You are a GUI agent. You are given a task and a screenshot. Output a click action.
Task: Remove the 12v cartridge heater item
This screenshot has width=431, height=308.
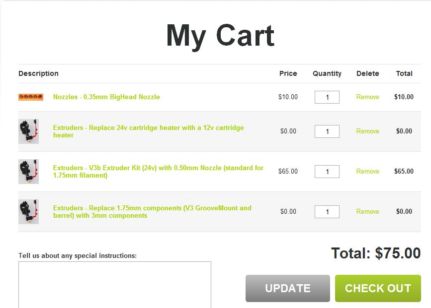click(367, 131)
